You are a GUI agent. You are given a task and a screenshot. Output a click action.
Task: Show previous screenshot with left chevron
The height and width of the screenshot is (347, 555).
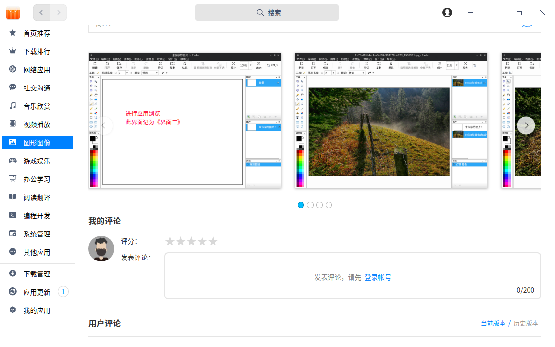click(x=104, y=125)
